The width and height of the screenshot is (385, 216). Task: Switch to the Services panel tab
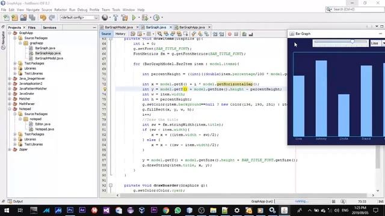click(x=49, y=28)
